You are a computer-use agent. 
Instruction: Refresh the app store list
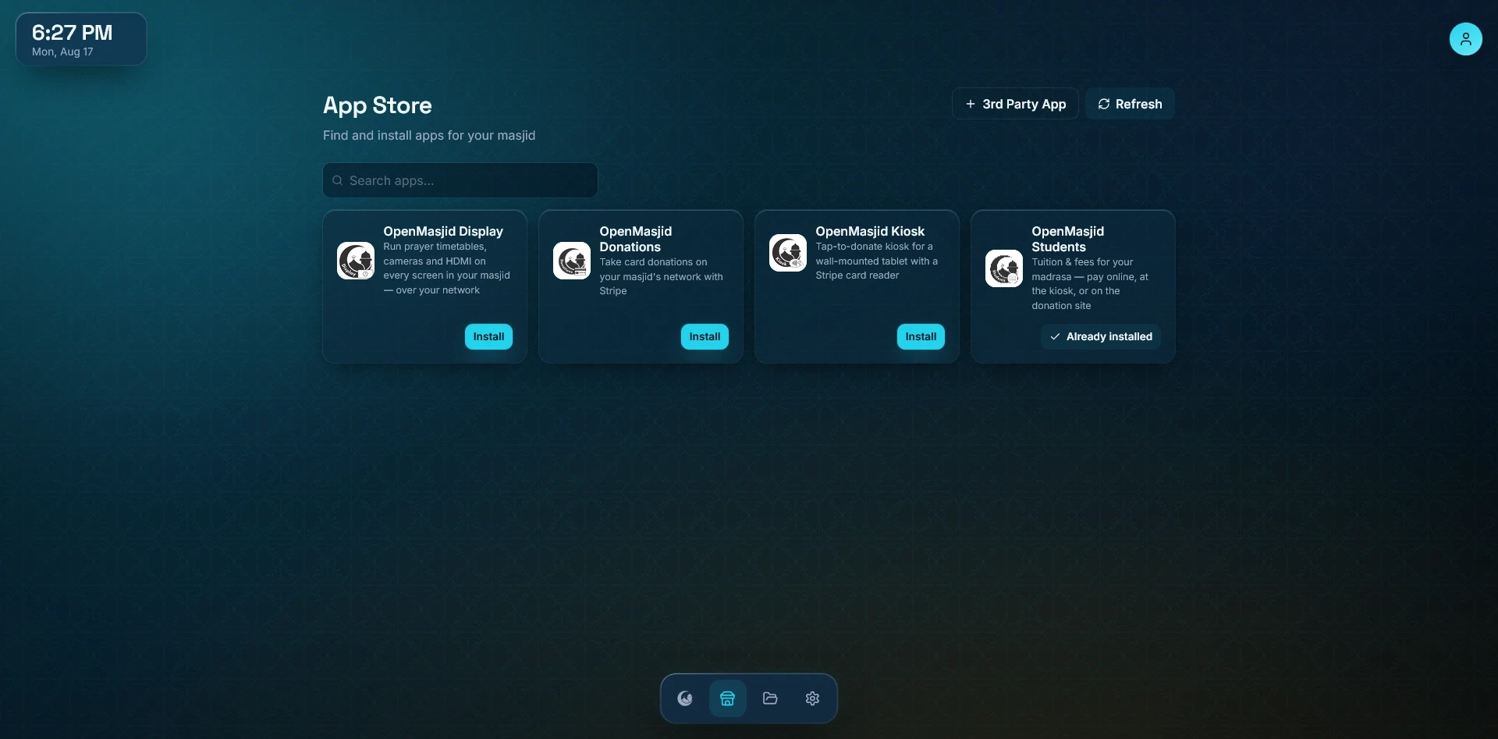(x=1130, y=104)
